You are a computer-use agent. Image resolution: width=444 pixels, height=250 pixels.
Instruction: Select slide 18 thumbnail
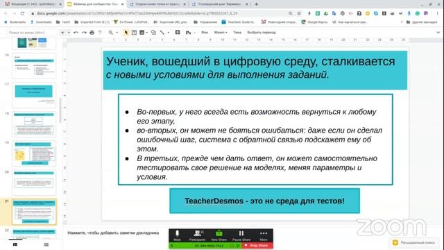(x=34, y=124)
